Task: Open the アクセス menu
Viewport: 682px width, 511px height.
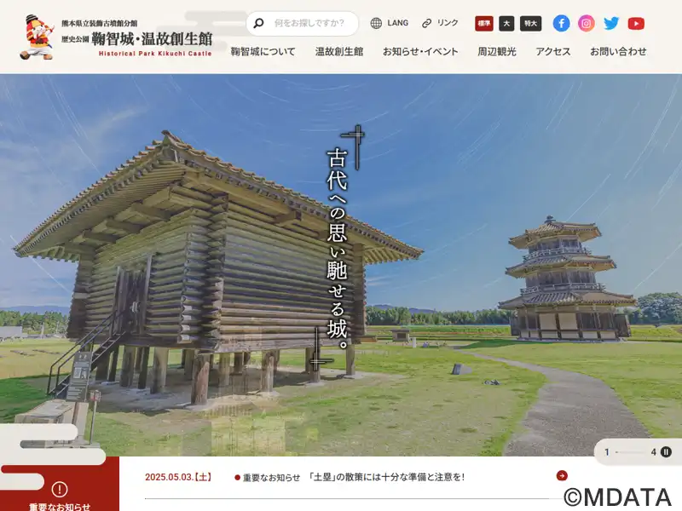Action: point(553,52)
